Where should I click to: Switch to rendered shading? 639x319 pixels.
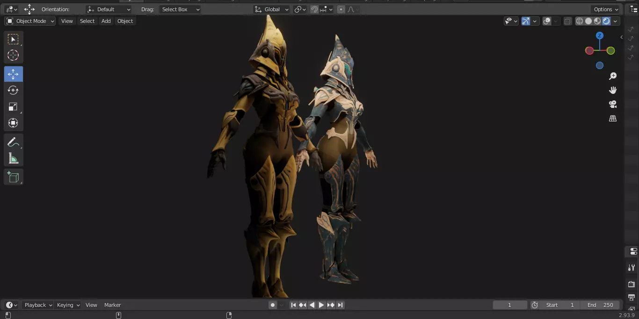[x=606, y=21]
